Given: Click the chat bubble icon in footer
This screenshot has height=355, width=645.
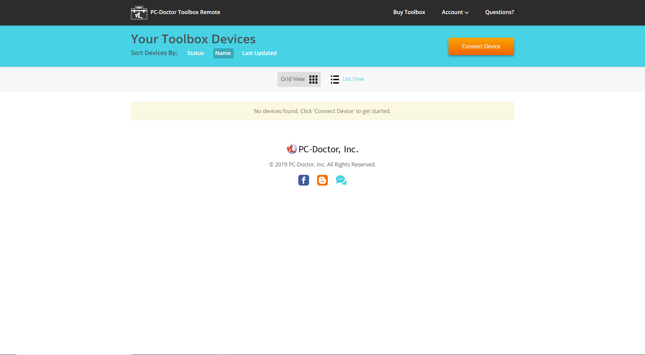Looking at the screenshot, I should (x=341, y=180).
